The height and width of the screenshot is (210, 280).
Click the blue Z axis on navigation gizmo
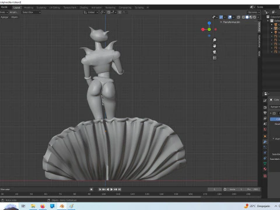pos(209,23)
